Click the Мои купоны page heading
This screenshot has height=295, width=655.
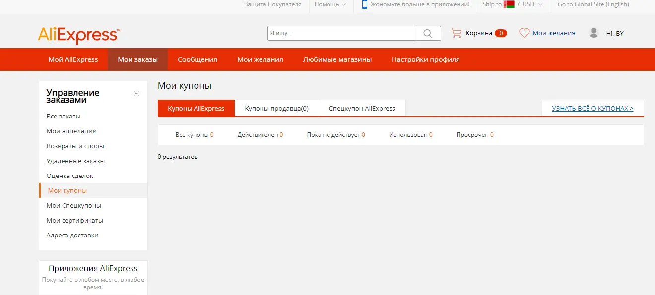tap(185, 86)
